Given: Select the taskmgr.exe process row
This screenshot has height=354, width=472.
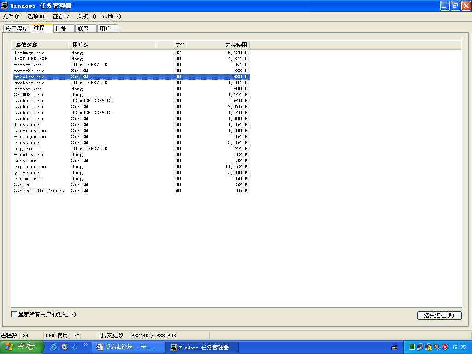Looking at the screenshot, I should point(131,53).
